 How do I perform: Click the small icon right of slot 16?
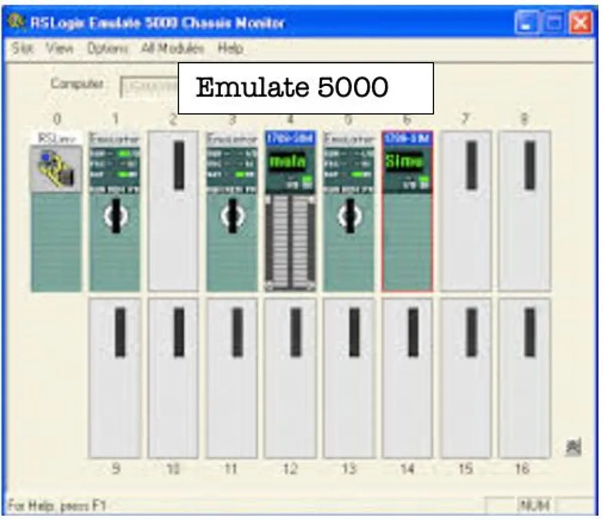pos(573,446)
